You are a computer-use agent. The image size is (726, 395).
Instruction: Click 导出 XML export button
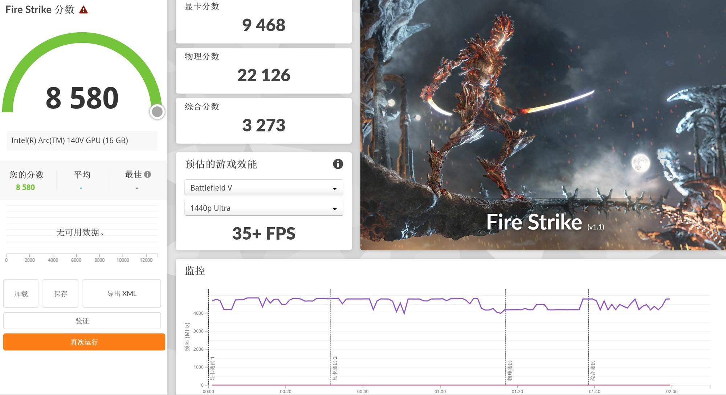(x=122, y=293)
